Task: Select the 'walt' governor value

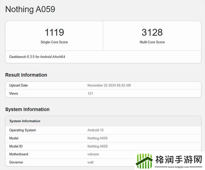Action: pos(90,162)
